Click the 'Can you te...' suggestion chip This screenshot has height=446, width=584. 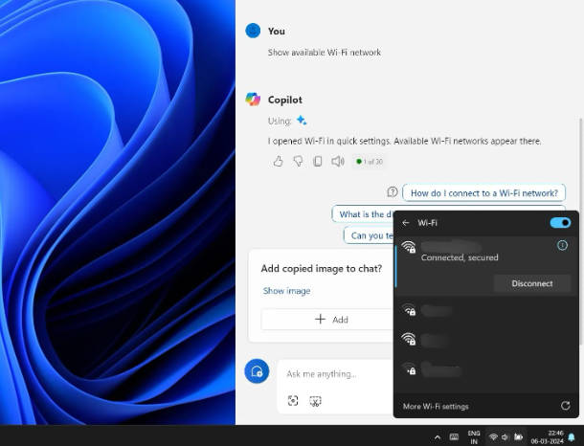tap(369, 235)
